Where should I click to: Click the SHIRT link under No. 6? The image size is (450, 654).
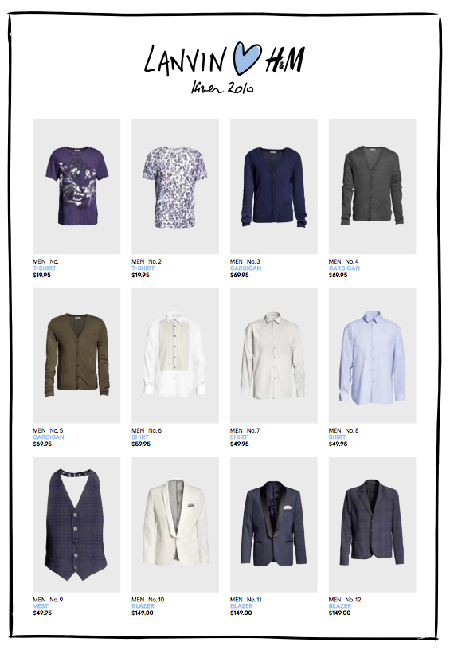(140, 437)
